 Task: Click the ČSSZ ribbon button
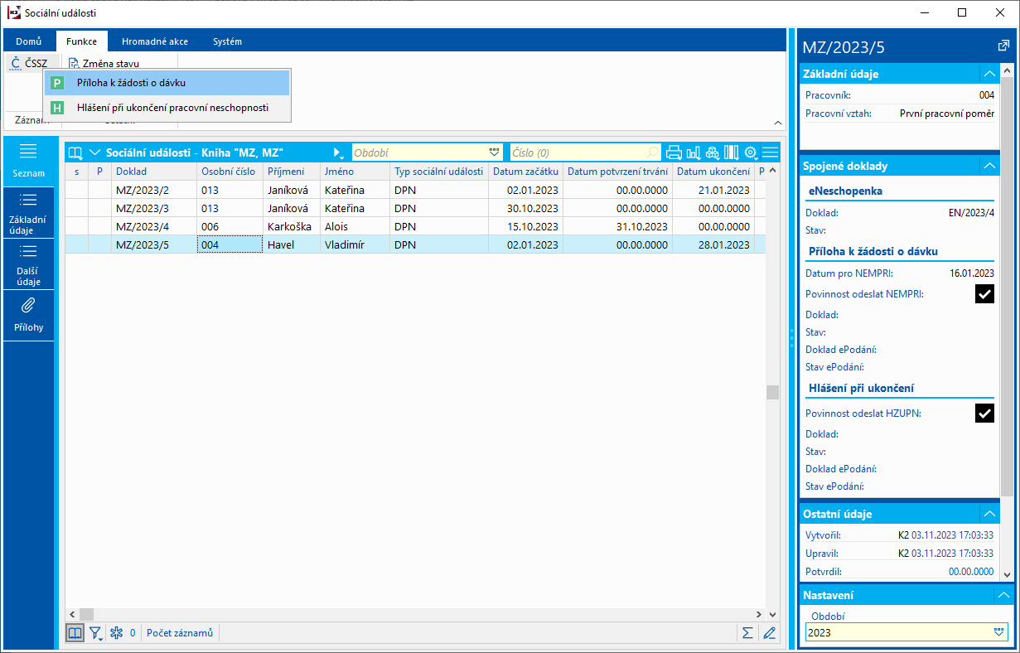pos(30,63)
